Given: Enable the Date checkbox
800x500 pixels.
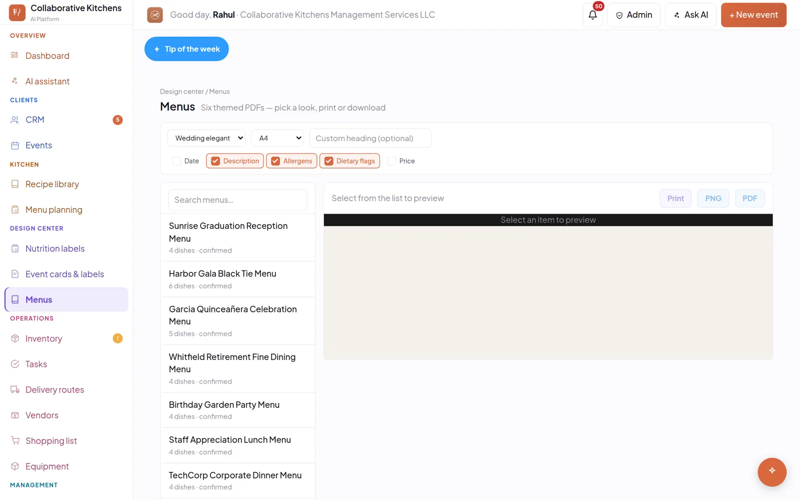Looking at the screenshot, I should 176,161.
